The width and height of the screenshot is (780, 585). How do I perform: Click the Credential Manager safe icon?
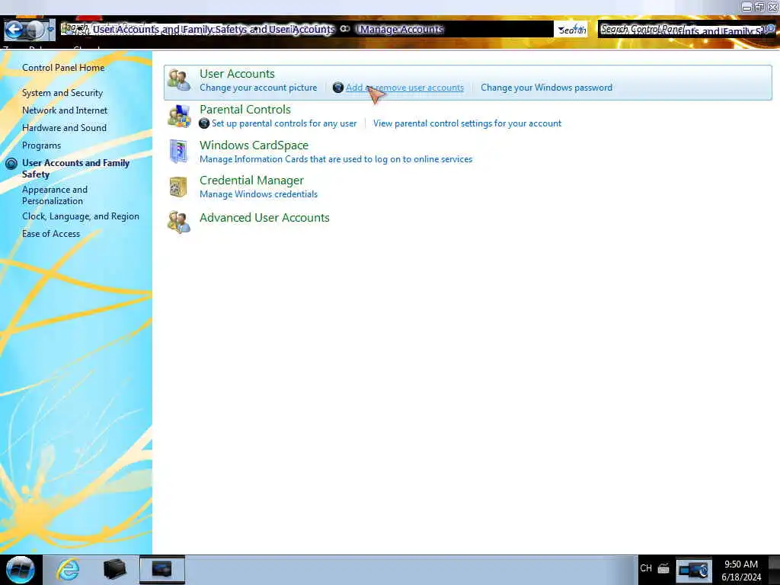178,187
